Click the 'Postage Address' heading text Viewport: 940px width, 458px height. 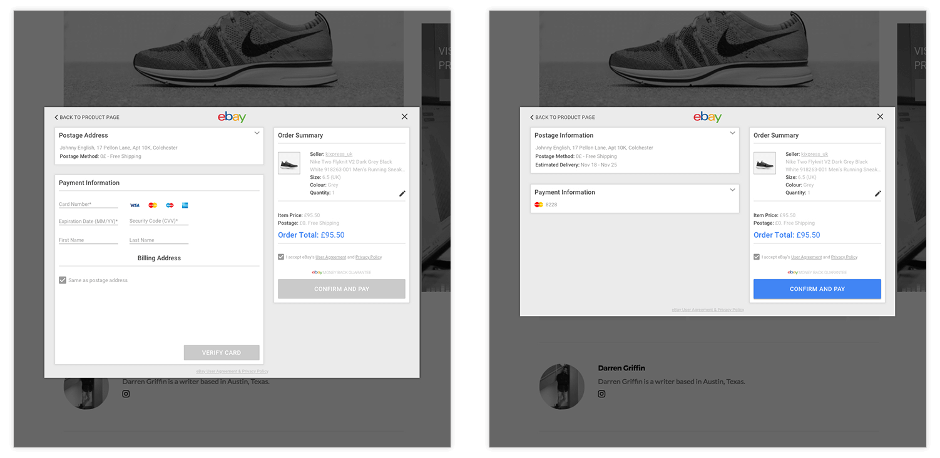pos(83,135)
